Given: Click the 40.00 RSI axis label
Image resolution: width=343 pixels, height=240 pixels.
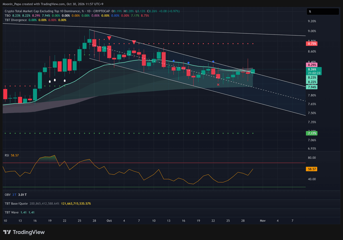Looking at the screenshot, I should (x=312, y=179).
